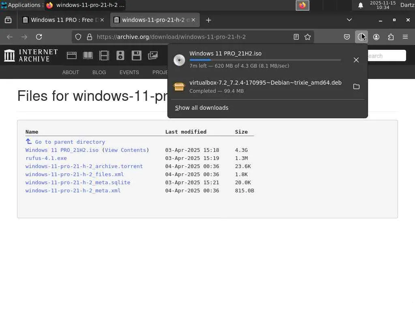This screenshot has width=415, height=311.
Task: Click the 4.3G size value
Action: click(x=242, y=150)
